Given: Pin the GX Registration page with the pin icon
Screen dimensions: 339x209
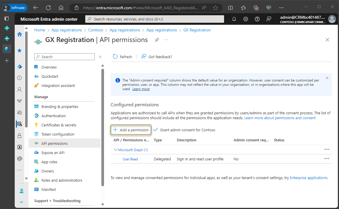Looking at the screenshot, I should click(157, 40).
